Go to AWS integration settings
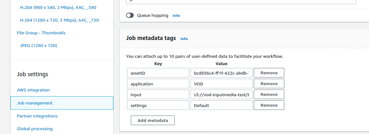369x134 pixels. click(33, 90)
